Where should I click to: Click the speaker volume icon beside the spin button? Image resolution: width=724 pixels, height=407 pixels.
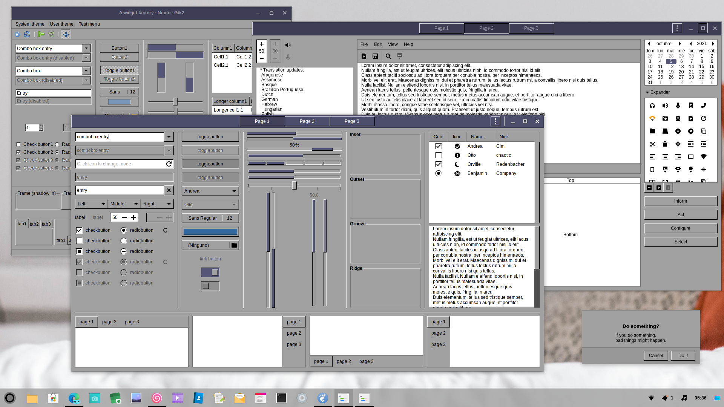[288, 45]
